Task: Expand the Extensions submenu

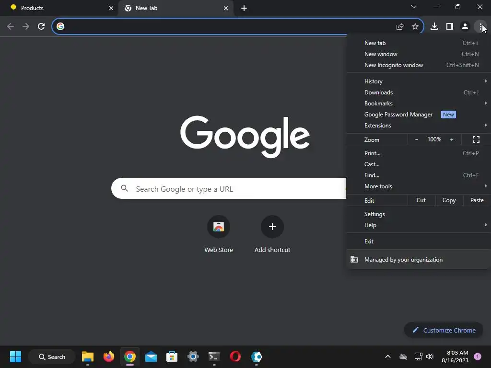Action: 419,126
